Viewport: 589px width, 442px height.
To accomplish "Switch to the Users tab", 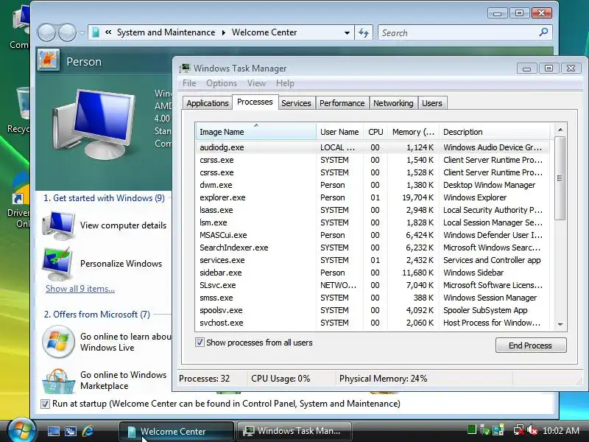I will click(x=431, y=103).
